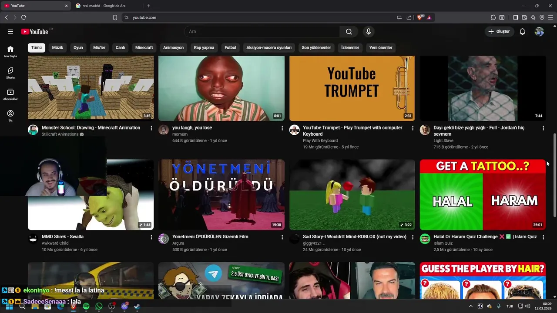Select the Minecraft filter chip
The width and height of the screenshot is (557, 313).
pos(144,47)
